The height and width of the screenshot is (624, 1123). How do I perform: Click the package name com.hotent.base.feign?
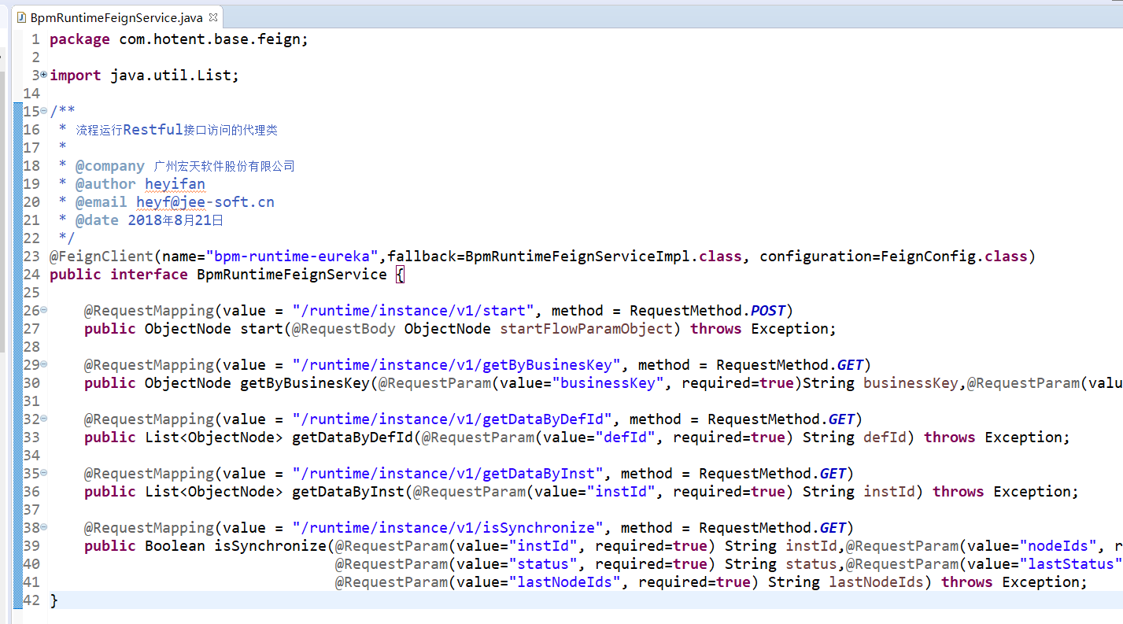pyautogui.click(x=209, y=39)
